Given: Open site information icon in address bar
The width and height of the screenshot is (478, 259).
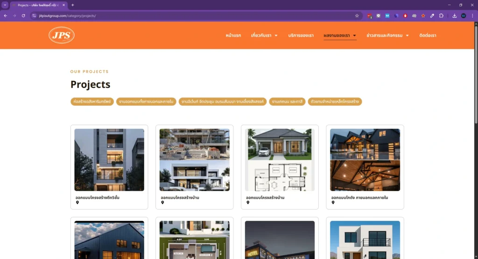Looking at the screenshot, I should [34, 15].
